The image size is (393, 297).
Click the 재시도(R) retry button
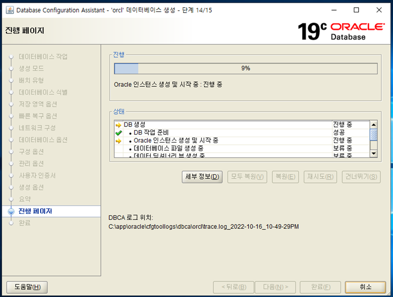point(320,177)
